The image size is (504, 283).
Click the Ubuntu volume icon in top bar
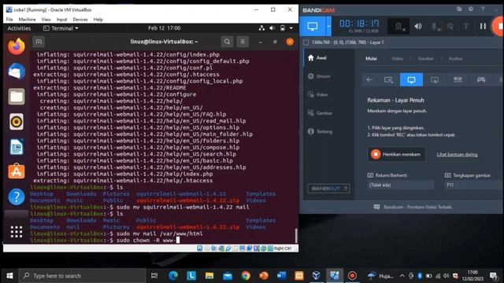click(272, 28)
